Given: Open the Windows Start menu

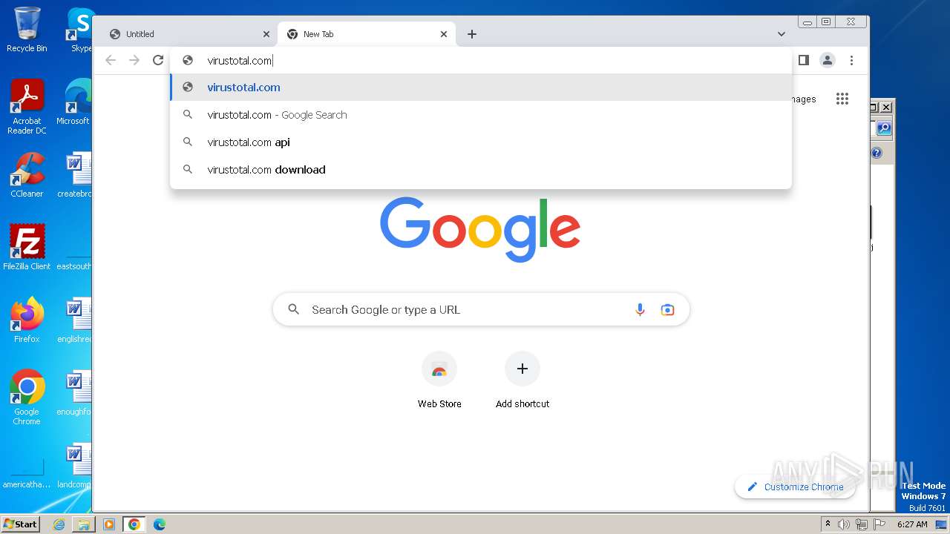Looking at the screenshot, I should click(20, 524).
